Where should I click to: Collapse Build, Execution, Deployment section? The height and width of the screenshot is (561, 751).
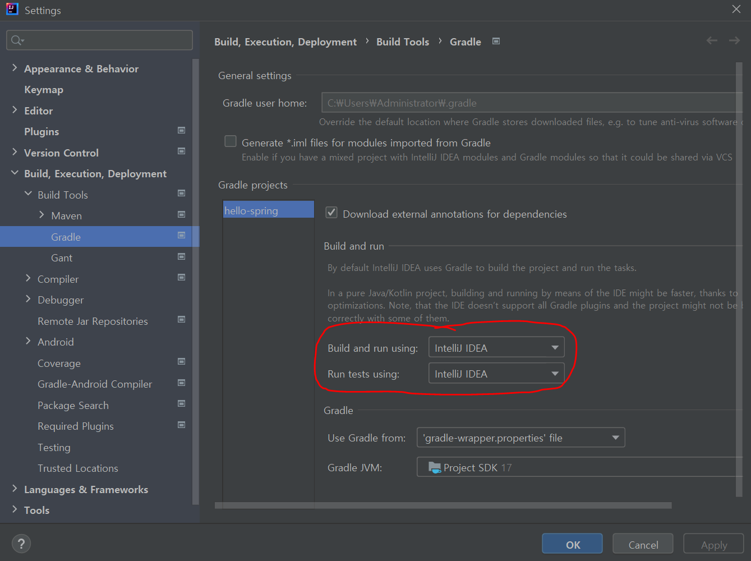pos(15,173)
